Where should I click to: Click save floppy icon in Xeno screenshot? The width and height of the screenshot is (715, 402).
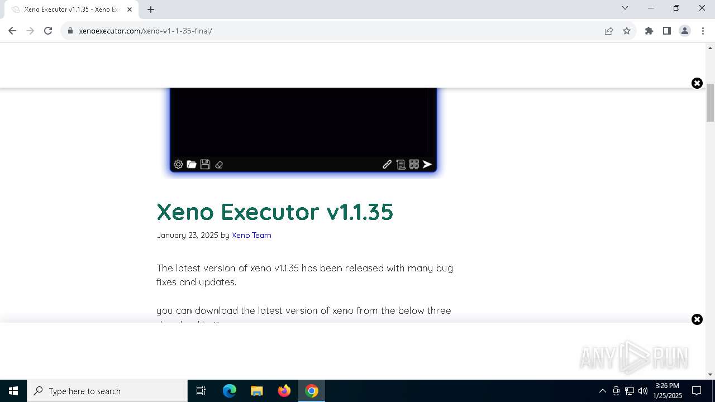205,164
